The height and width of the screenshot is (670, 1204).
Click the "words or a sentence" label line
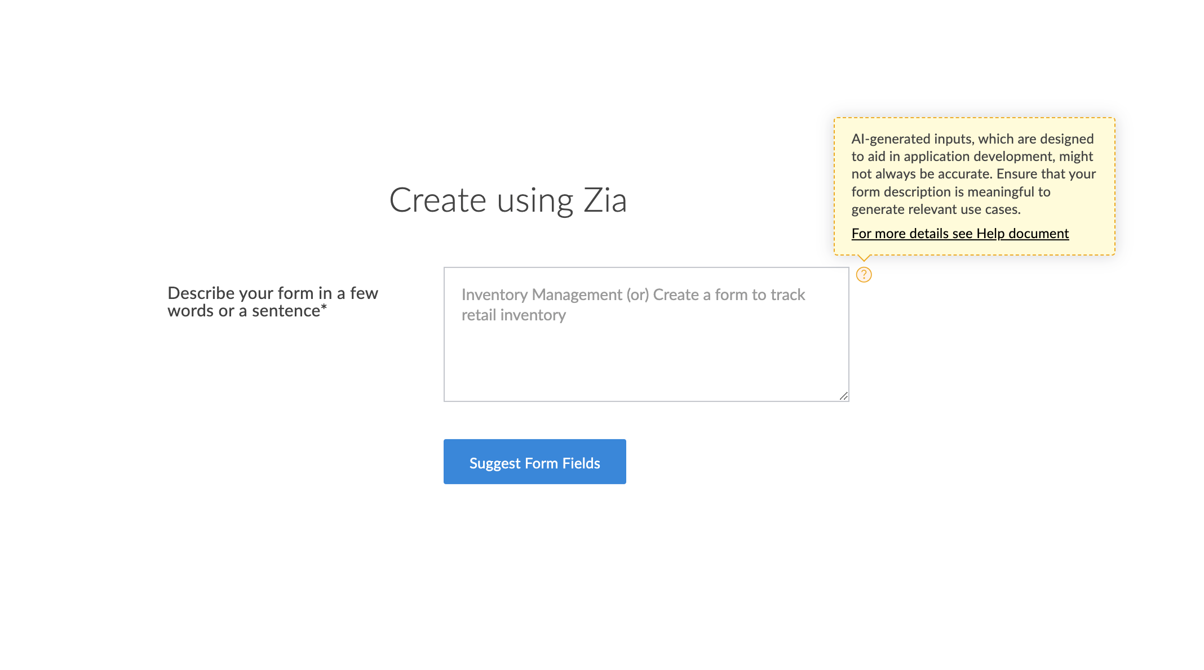[244, 311]
